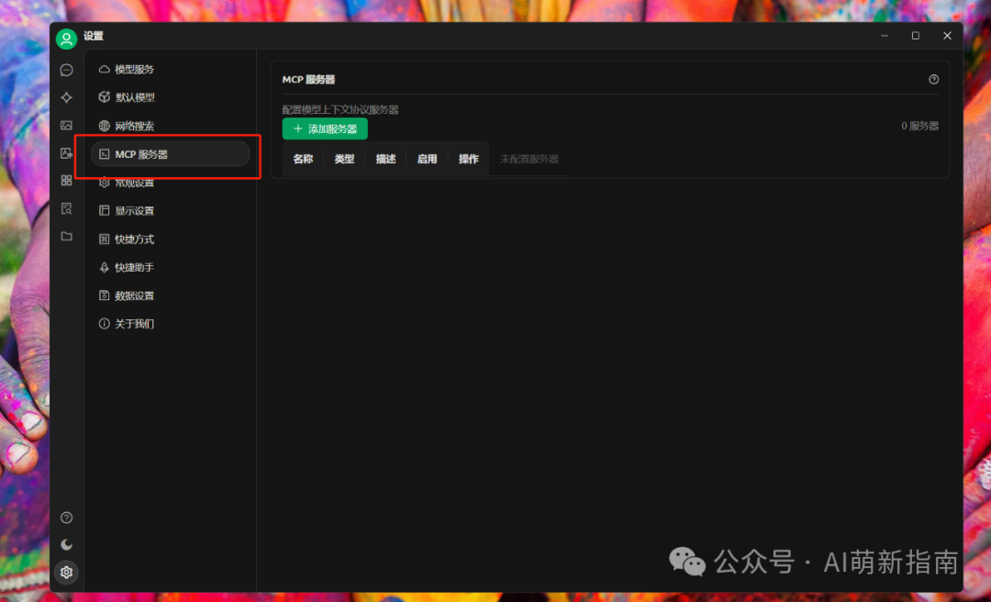The width and height of the screenshot is (991, 602).
Task: Open the chat assistants panel
Action: (65, 70)
